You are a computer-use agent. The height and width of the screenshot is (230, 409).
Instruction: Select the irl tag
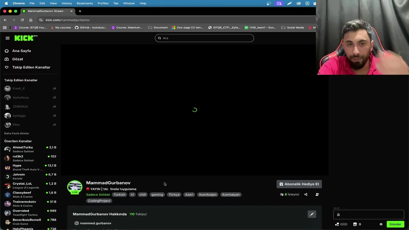(x=132, y=195)
